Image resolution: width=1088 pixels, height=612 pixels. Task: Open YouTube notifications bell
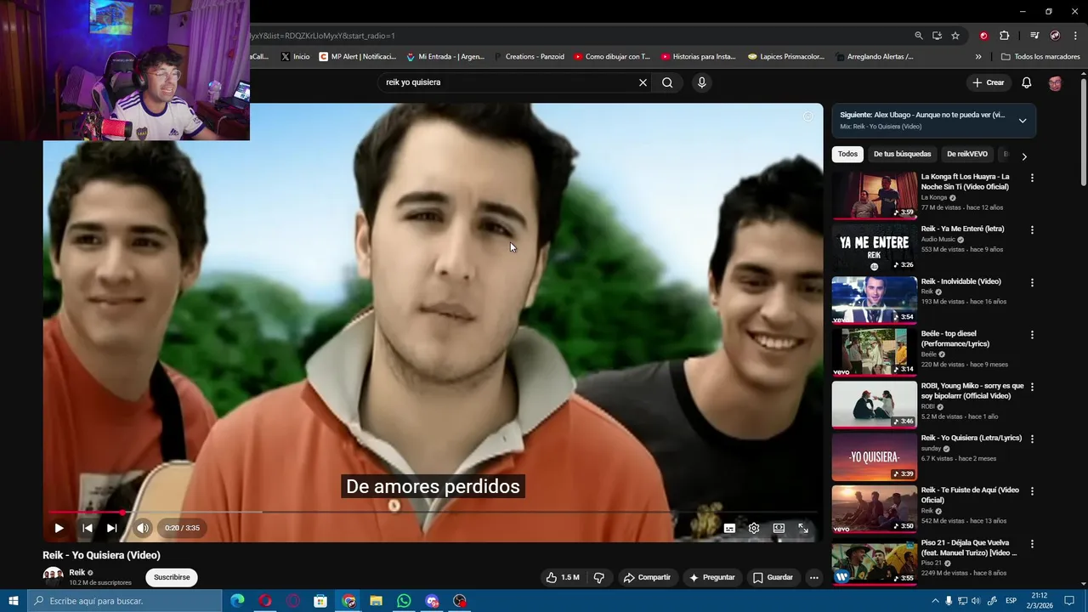pyautogui.click(x=1026, y=82)
